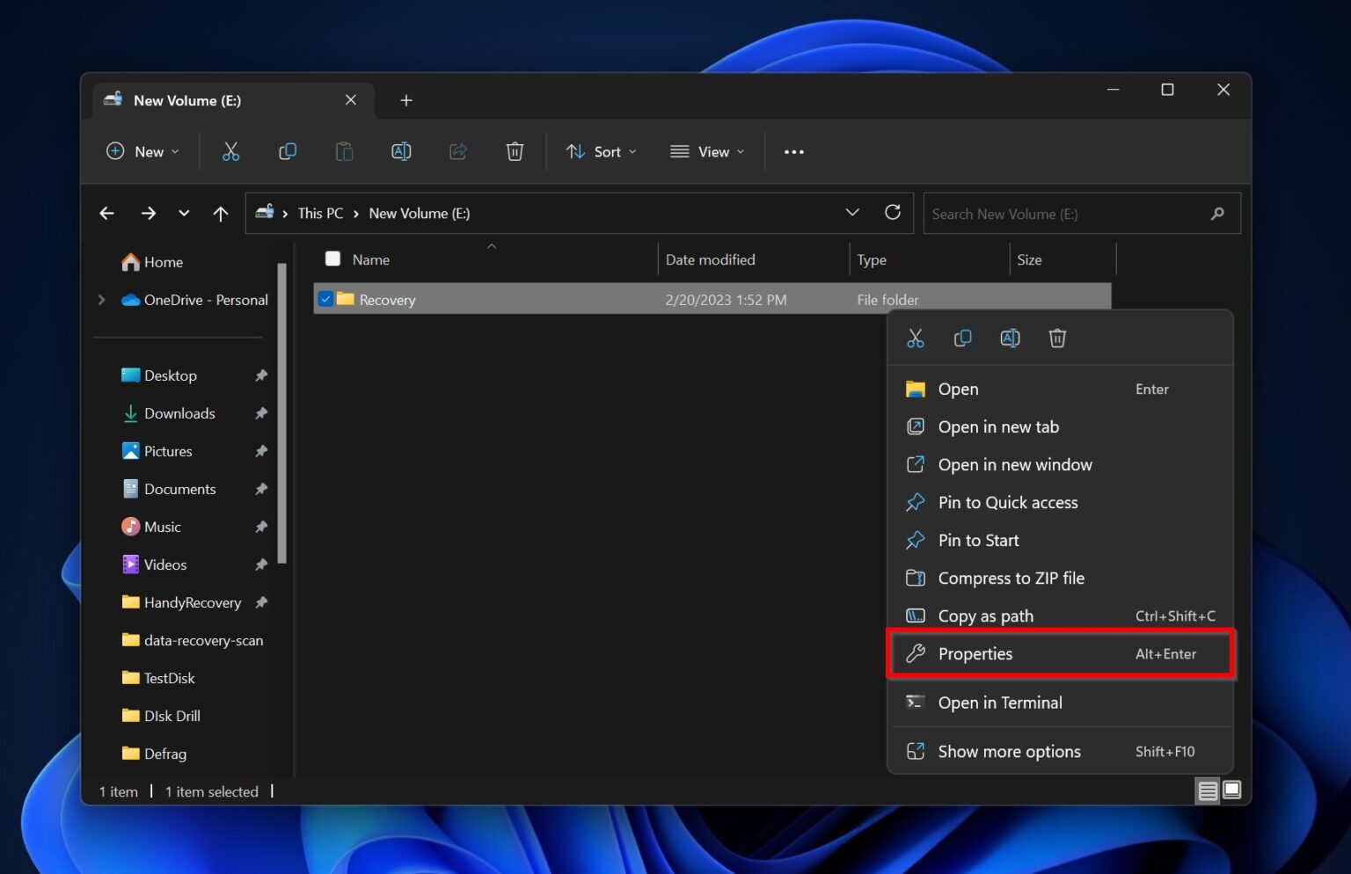
Task: Click the Delete icon in the context menu
Action: [x=1057, y=338]
